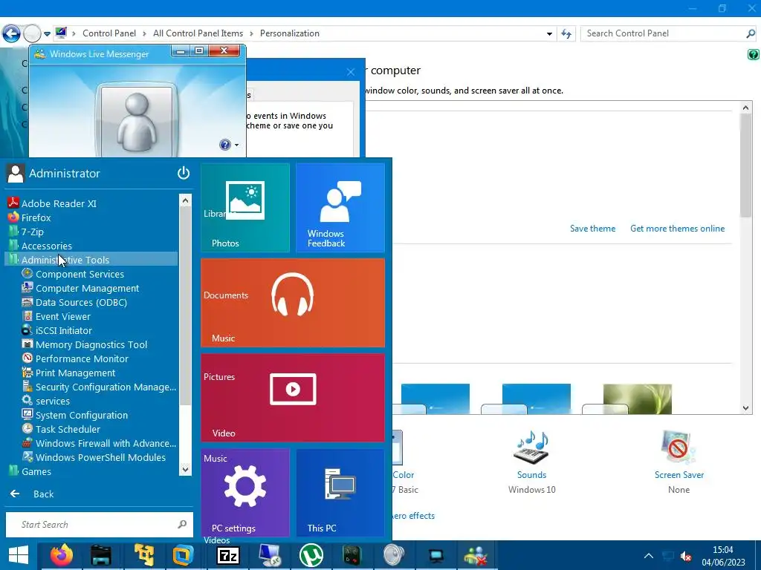Click the start menu search magnifier icon
The image size is (761, 570).
click(x=182, y=524)
